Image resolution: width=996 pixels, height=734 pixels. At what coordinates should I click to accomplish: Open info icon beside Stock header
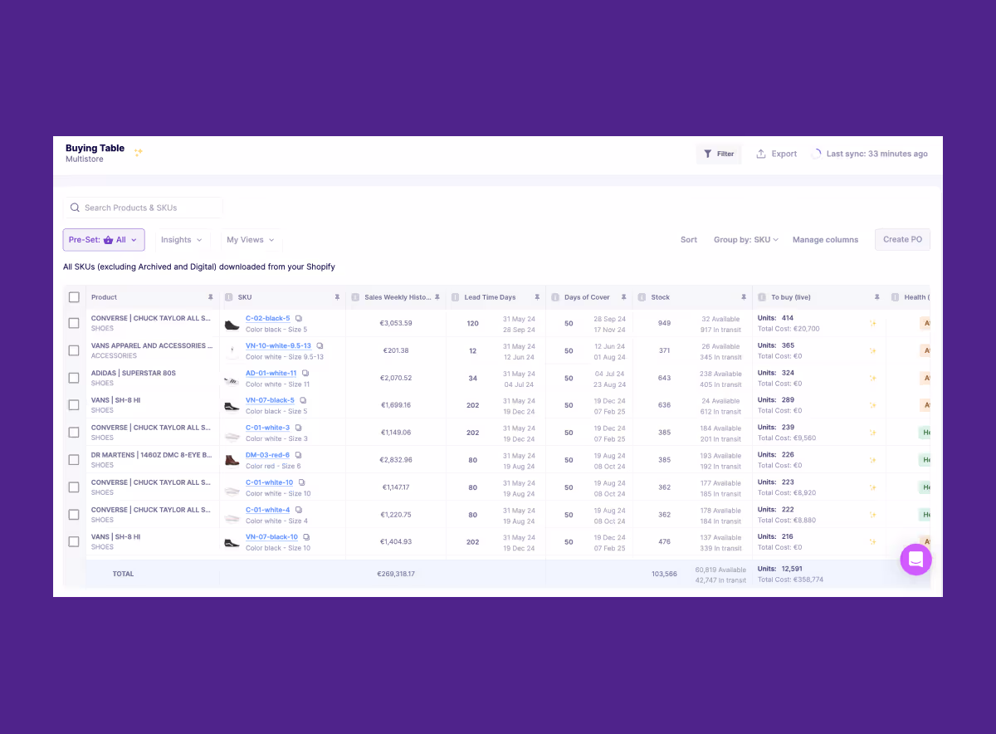click(642, 297)
